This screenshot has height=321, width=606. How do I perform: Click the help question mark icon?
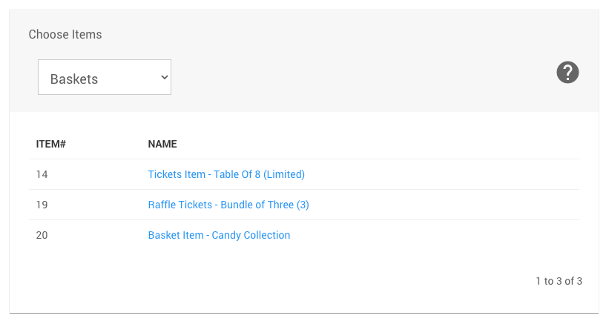click(x=567, y=73)
